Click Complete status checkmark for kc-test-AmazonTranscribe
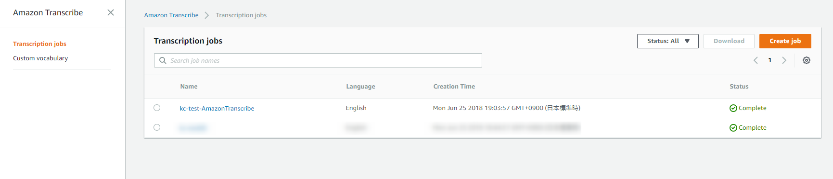 [733, 108]
